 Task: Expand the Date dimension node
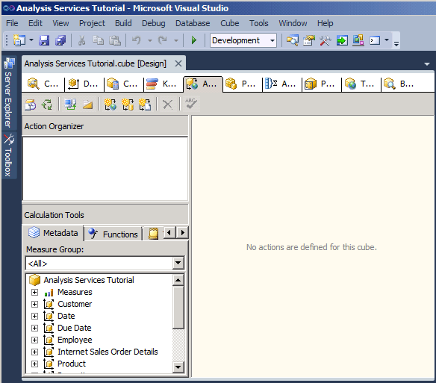pos(34,317)
